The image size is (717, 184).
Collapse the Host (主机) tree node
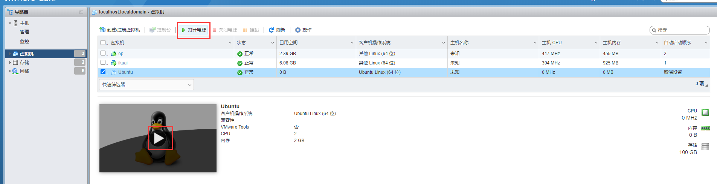(x=10, y=23)
